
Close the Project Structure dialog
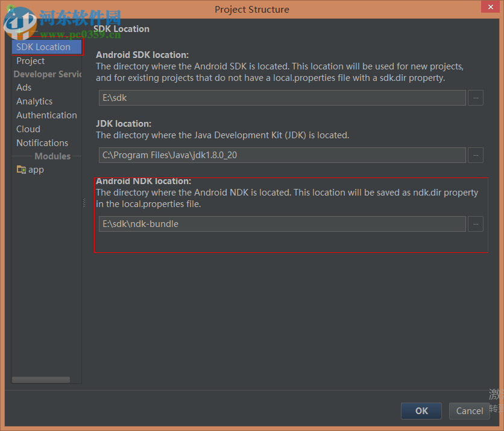pos(491,7)
